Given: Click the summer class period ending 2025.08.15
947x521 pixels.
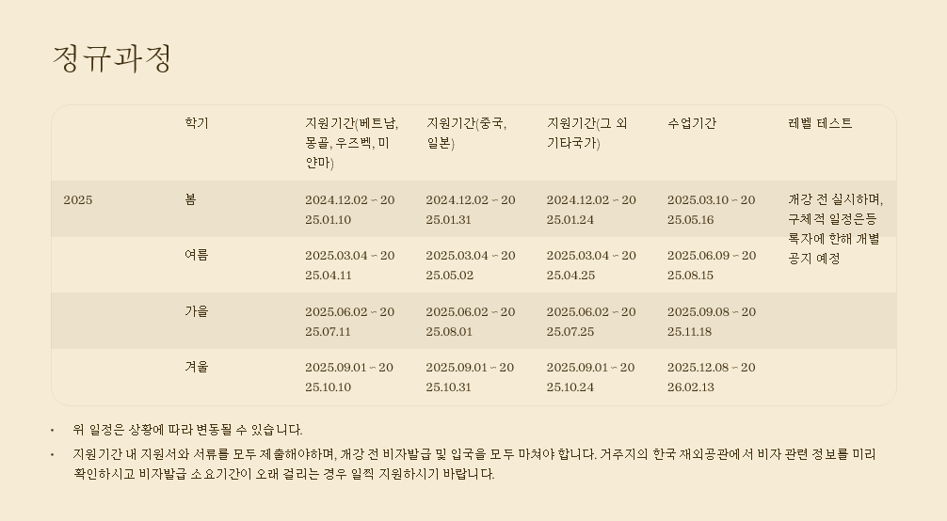Looking at the screenshot, I should click(711, 265).
